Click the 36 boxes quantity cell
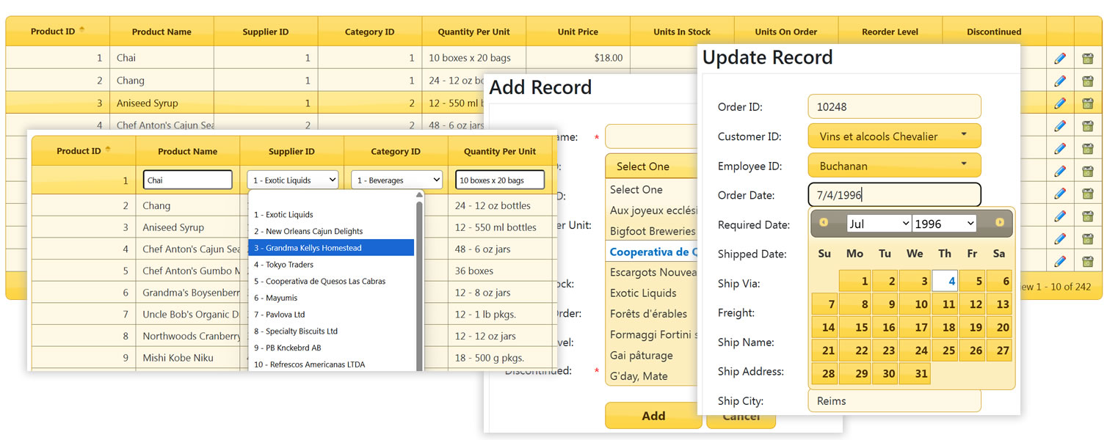The height and width of the screenshot is (440, 1107). pyautogui.click(x=500, y=271)
